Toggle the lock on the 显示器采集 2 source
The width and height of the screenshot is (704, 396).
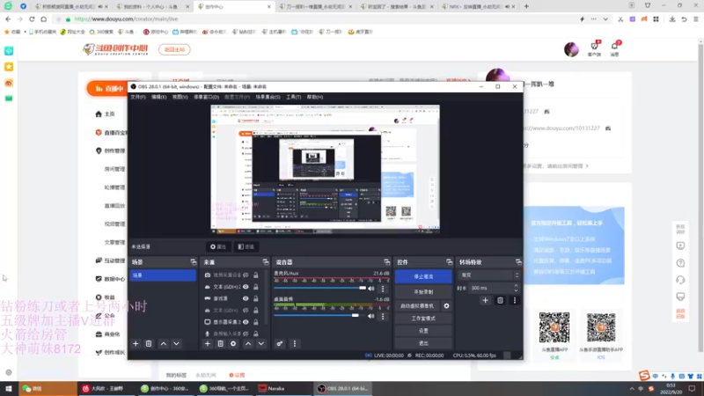click(256, 322)
